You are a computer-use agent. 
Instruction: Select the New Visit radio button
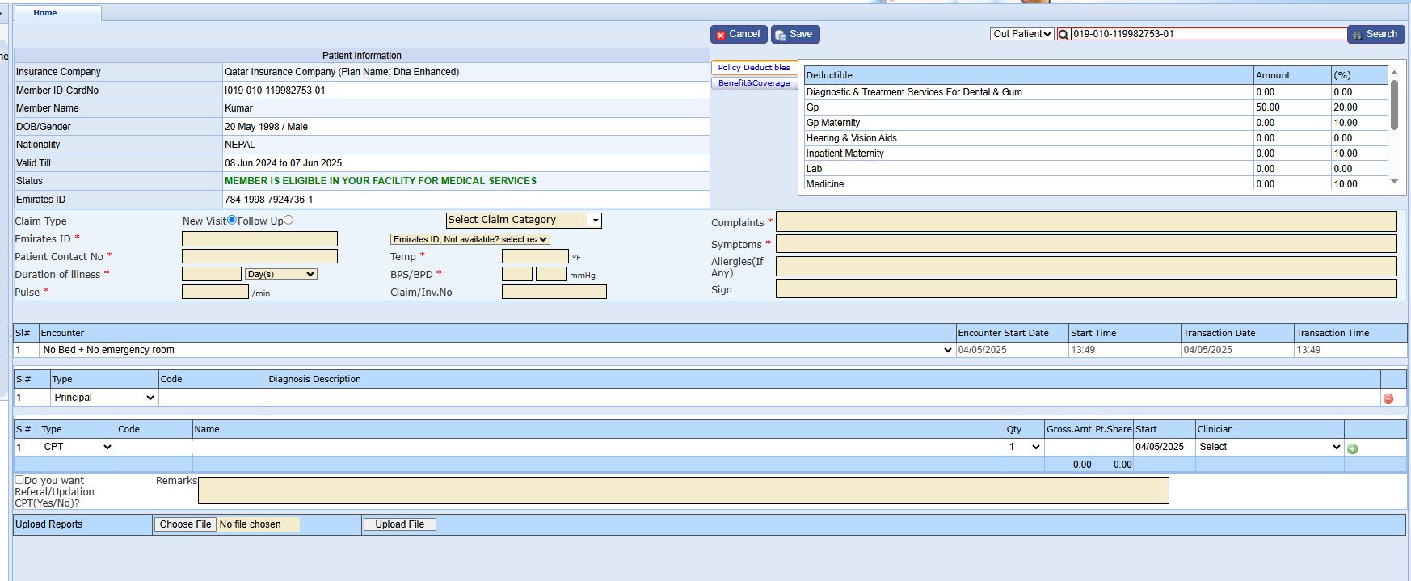tap(232, 220)
